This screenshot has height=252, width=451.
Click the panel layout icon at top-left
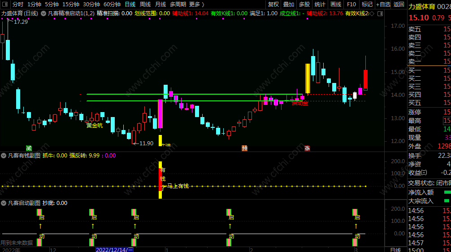5,4
